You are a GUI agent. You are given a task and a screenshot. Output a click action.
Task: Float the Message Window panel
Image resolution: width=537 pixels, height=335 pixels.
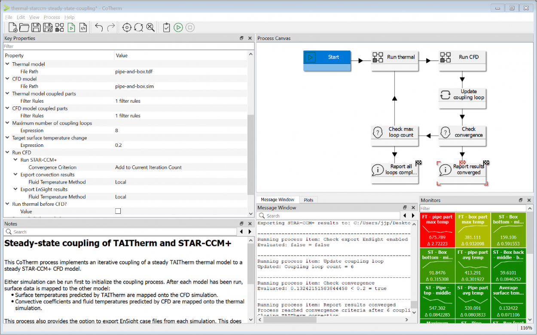click(x=405, y=207)
